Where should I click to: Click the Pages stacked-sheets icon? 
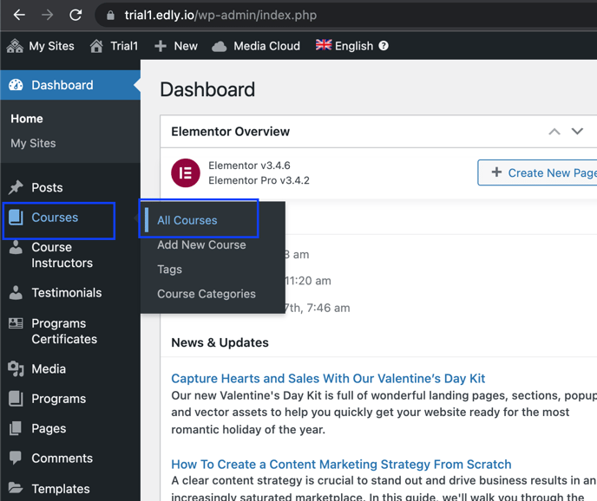16,428
